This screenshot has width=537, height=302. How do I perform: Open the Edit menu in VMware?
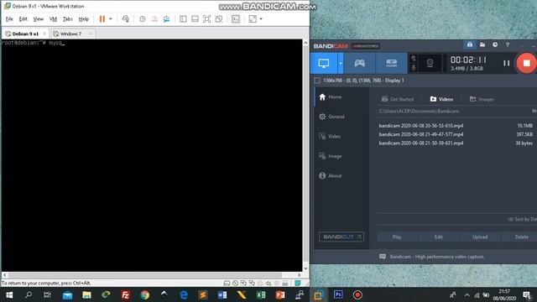tap(23, 18)
